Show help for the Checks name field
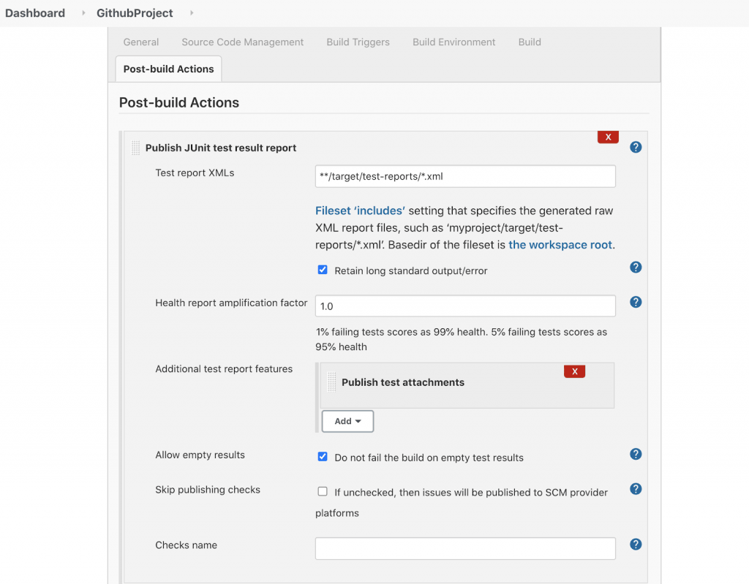The height and width of the screenshot is (584, 749). (636, 545)
